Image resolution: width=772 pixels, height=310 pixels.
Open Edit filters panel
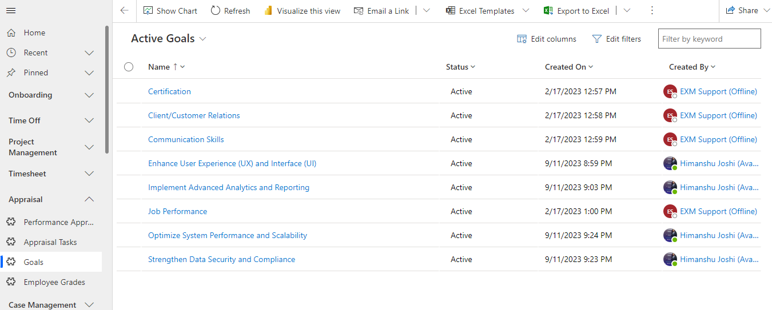pyautogui.click(x=616, y=39)
